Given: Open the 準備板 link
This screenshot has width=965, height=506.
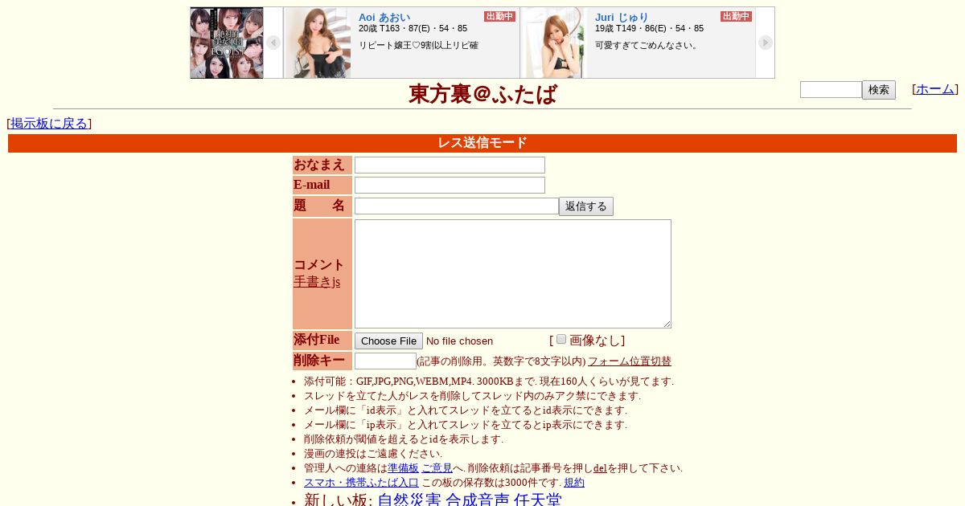Looking at the screenshot, I should 403,468.
